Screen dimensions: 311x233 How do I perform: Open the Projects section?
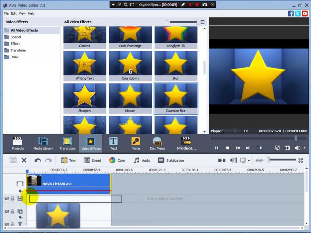17,143
